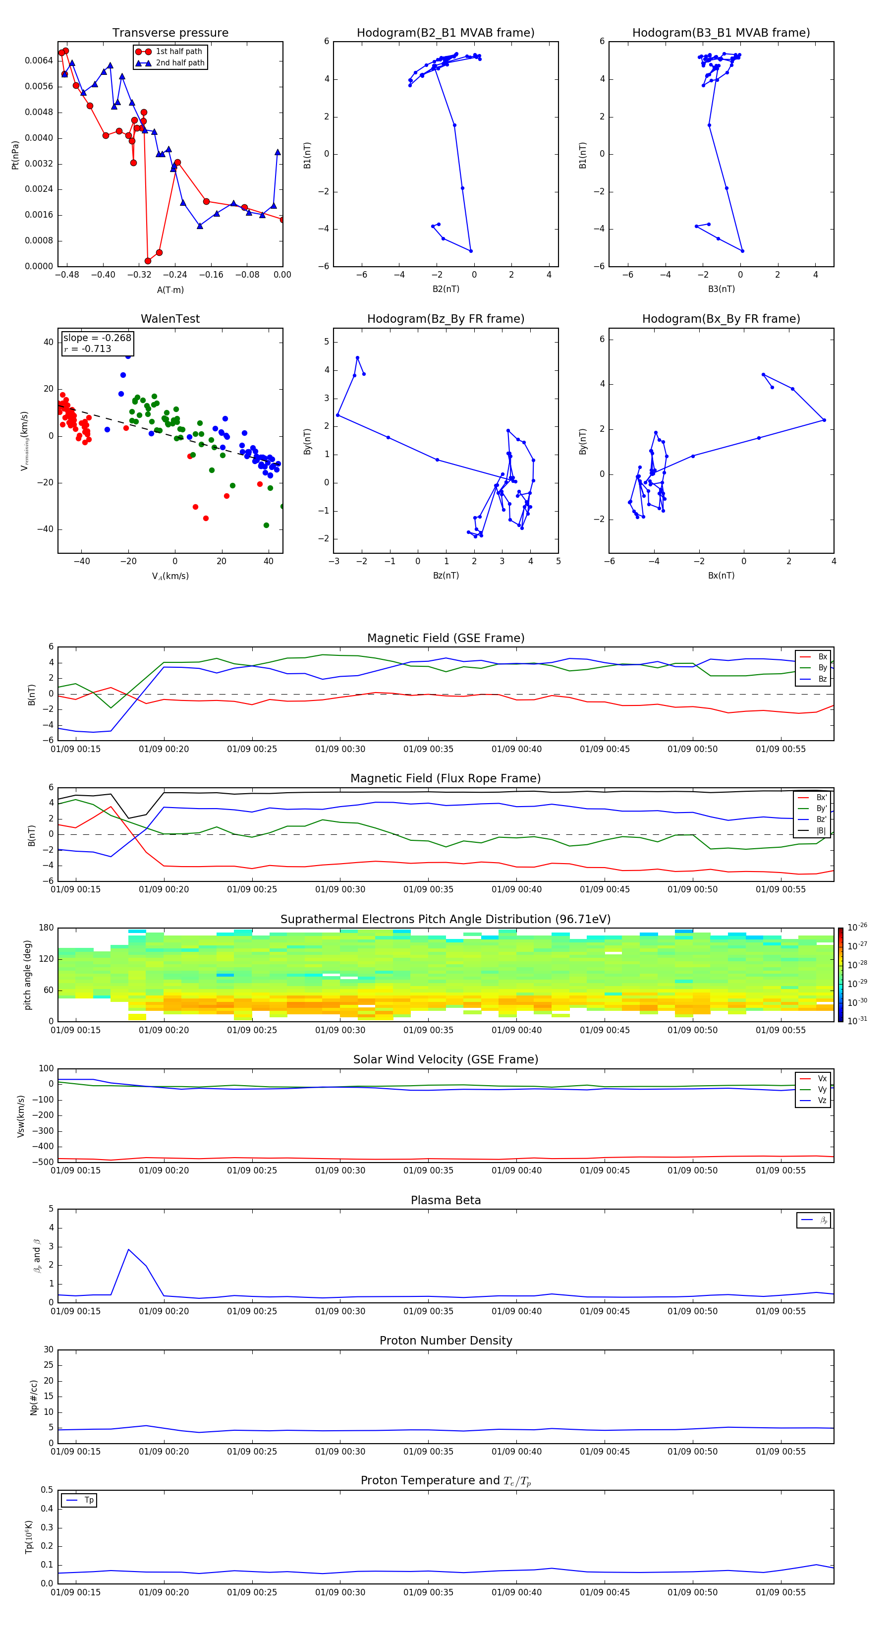Image resolution: width=892 pixels, height=1636 pixels.
Task: Click the "r = -0.713" correlation annotation
Action: pyautogui.click(x=88, y=349)
